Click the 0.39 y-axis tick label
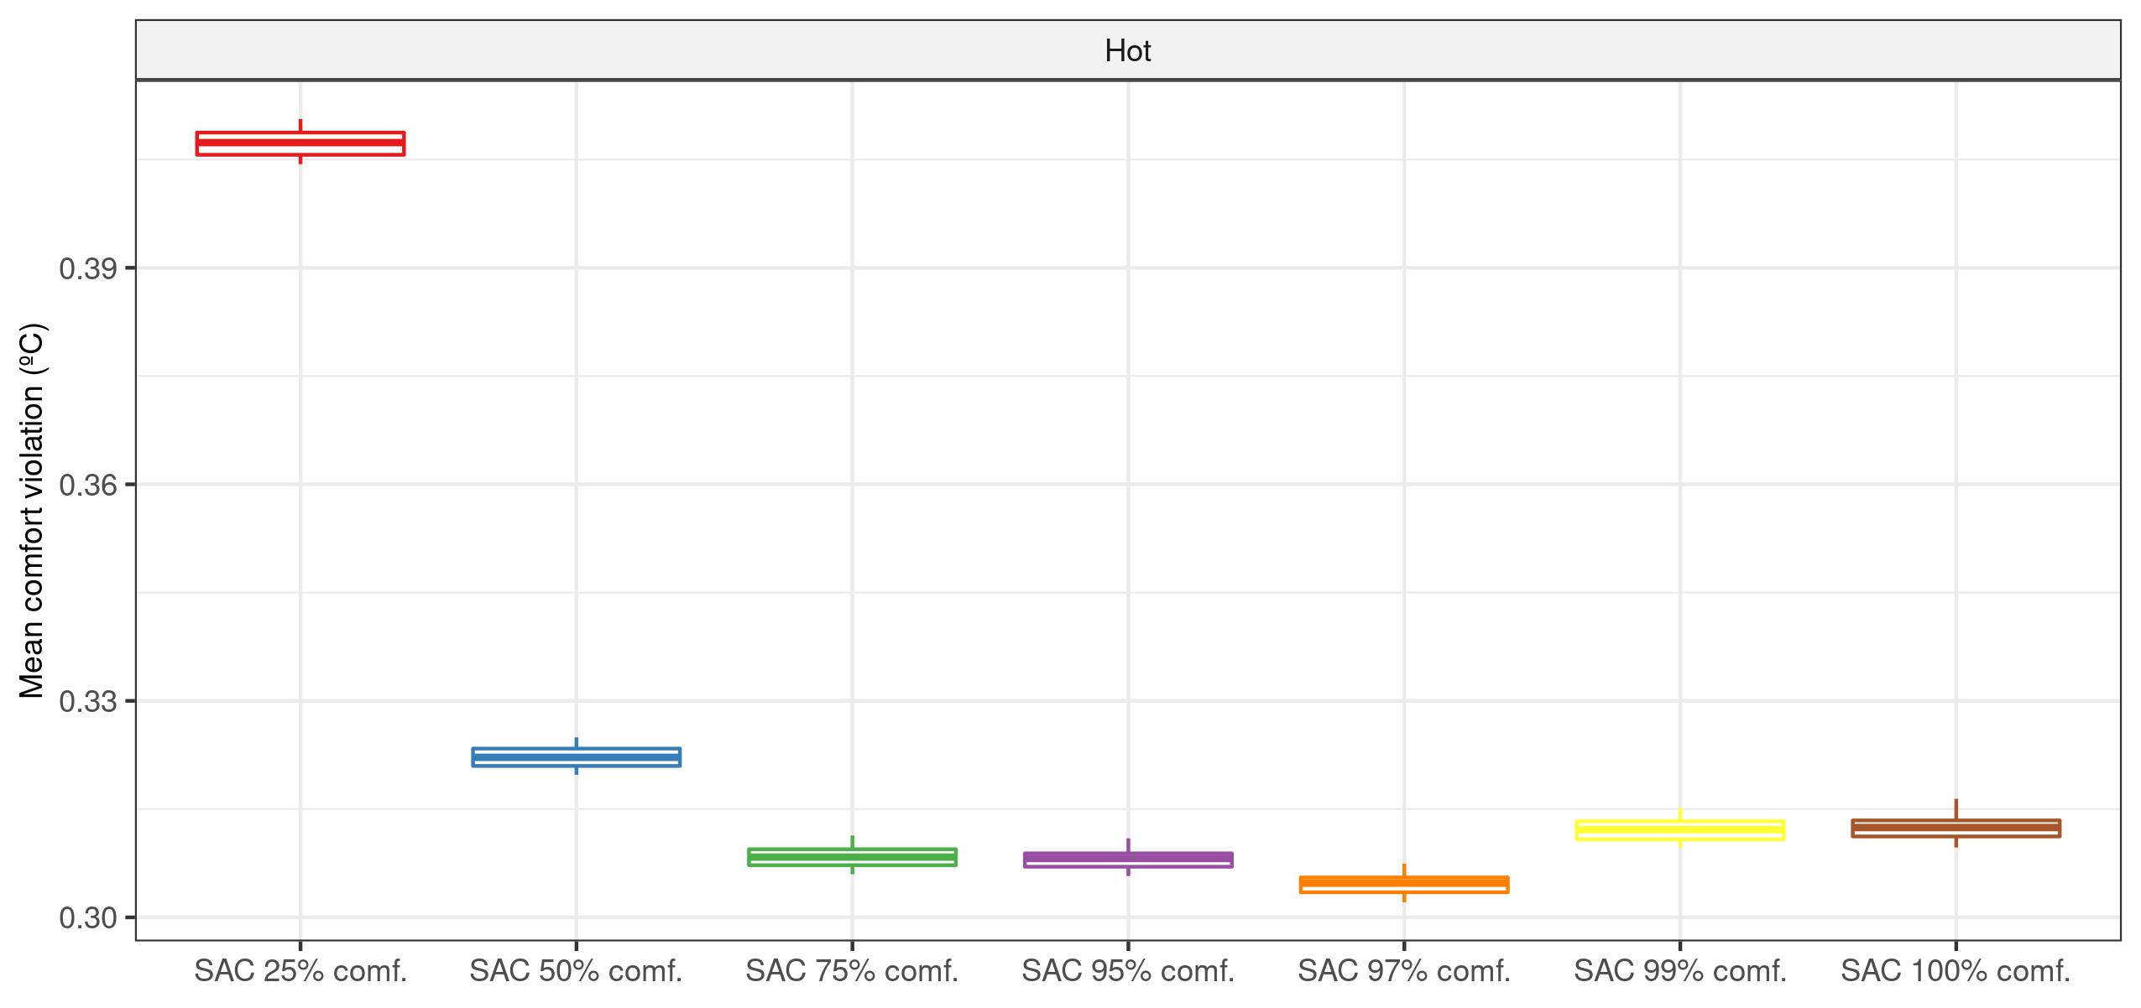 (x=88, y=268)
